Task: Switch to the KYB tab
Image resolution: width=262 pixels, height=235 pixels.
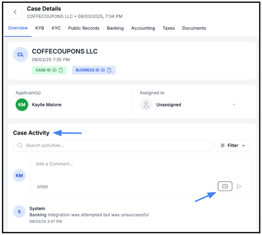Action: tap(40, 28)
